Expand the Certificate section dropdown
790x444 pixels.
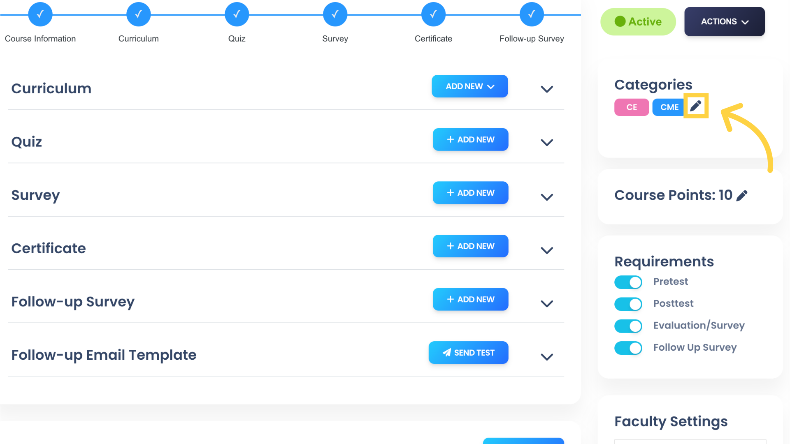(548, 250)
